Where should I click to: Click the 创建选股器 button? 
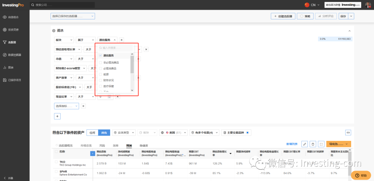click(283, 16)
